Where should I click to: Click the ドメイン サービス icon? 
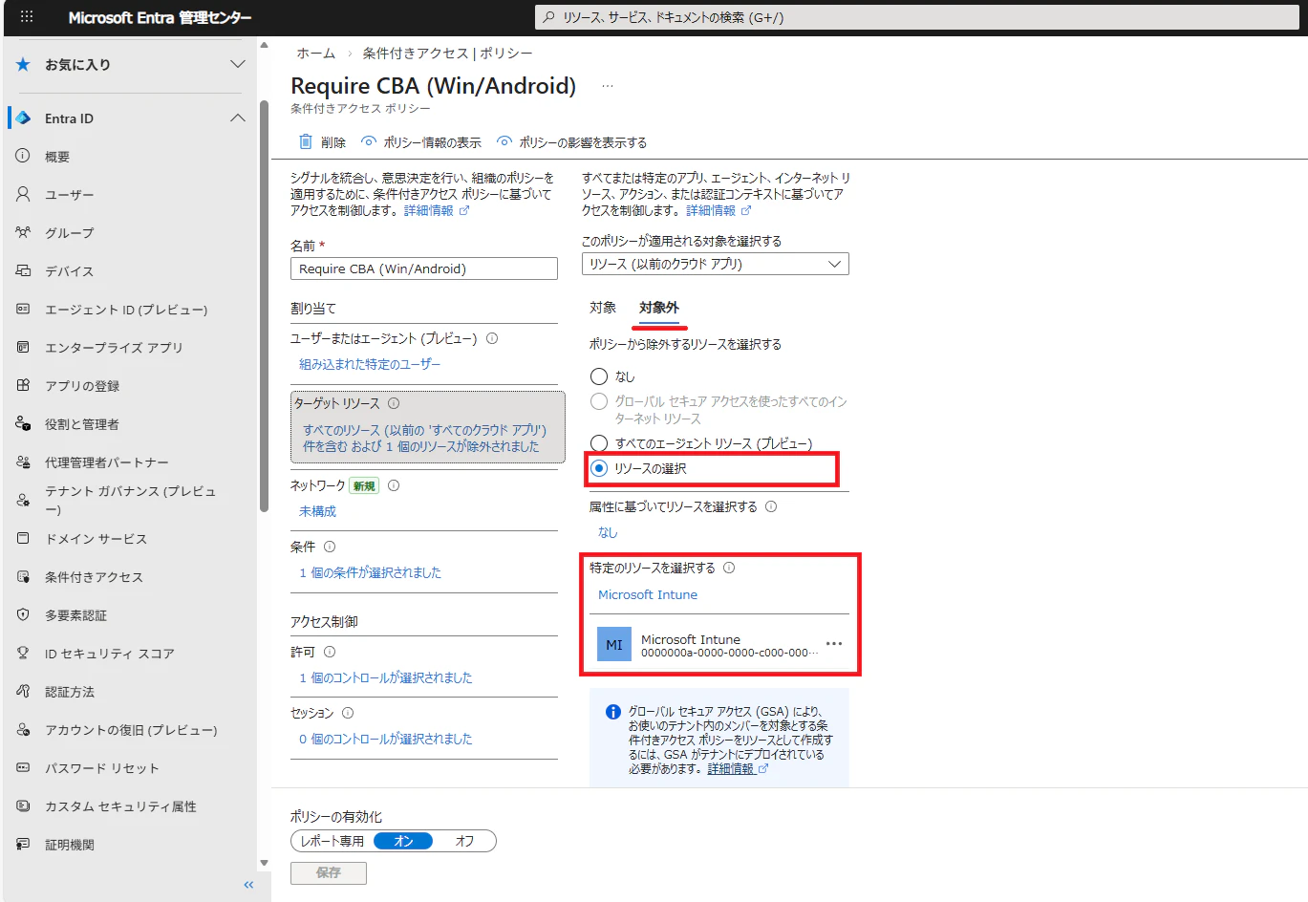click(23, 538)
